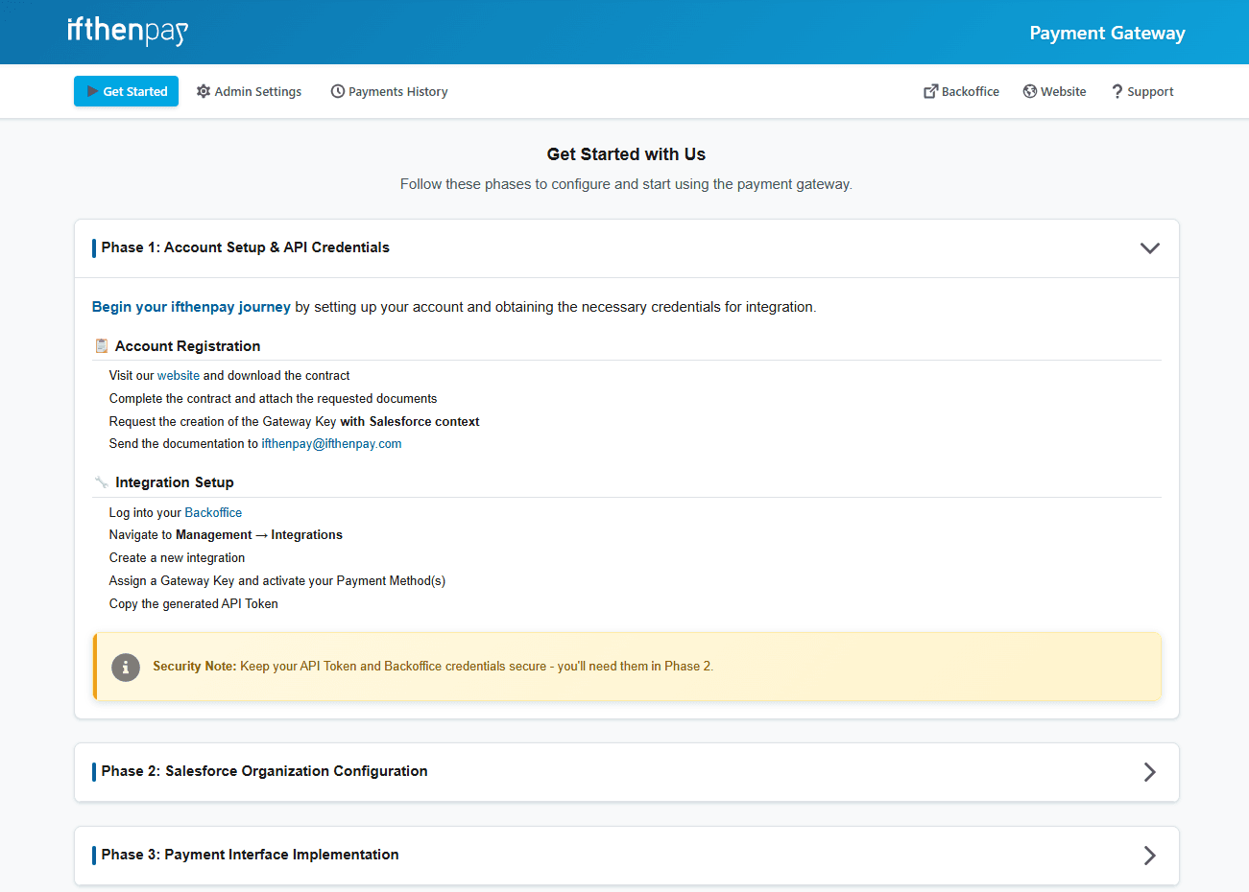Click the clipboard icon next to Account Registration
Screen dimensions: 1249x892
click(x=102, y=345)
